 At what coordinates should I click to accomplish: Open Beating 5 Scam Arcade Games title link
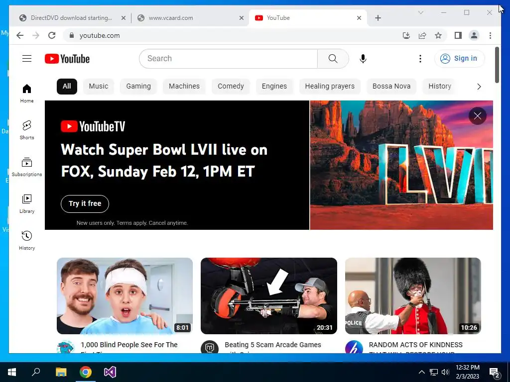273,347
